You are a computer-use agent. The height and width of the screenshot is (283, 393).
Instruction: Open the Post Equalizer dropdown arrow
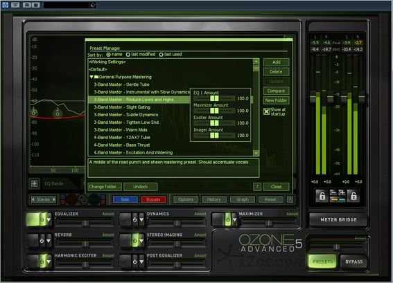click(x=141, y=262)
